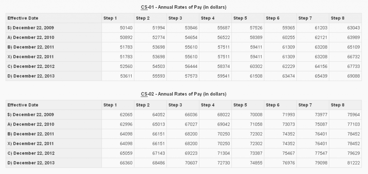Image resolution: width=368 pixels, height=174 pixels.
Task: Select the December 22, 2009 row label in CS-01
Action: (31, 28)
